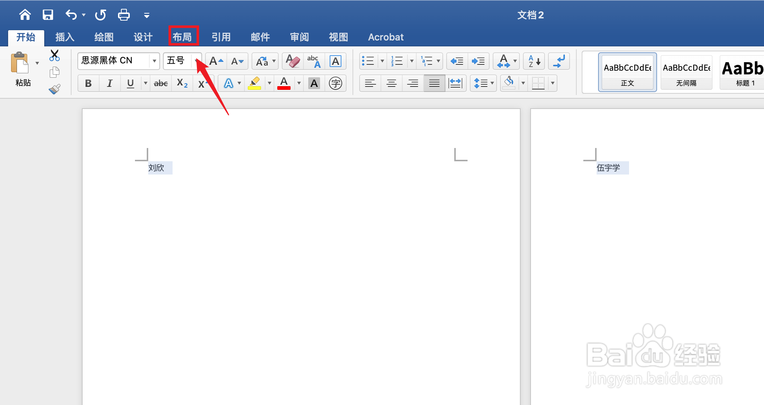Apply the red font color
The height and width of the screenshot is (405, 764).
click(x=284, y=83)
